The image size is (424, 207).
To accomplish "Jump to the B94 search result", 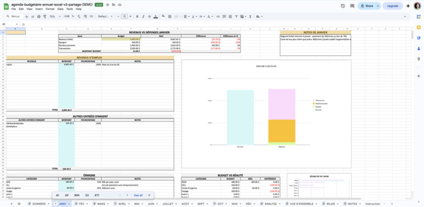I will tap(77, 195).
